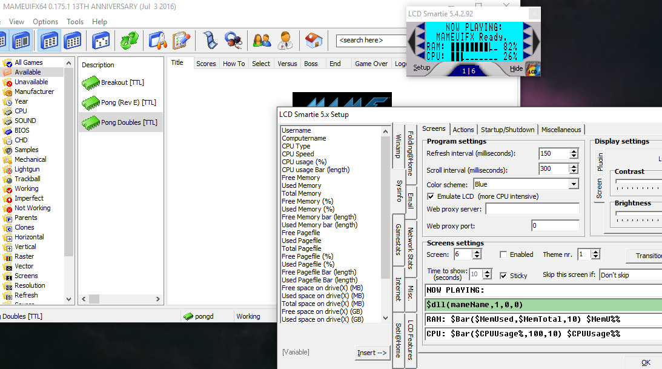Uncheck the Sticky checkbox
The image size is (662, 369).
pyautogui.click(x=503, y=276)
